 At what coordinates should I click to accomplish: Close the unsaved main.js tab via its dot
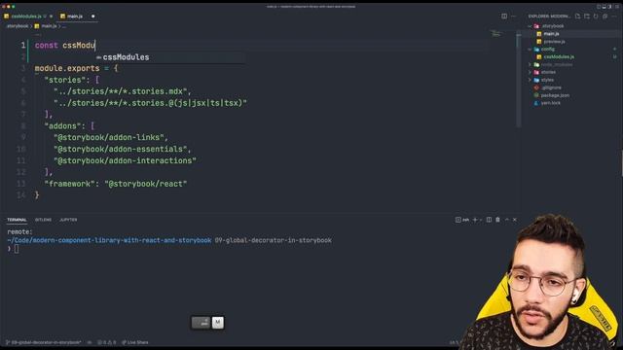(93, 17)
